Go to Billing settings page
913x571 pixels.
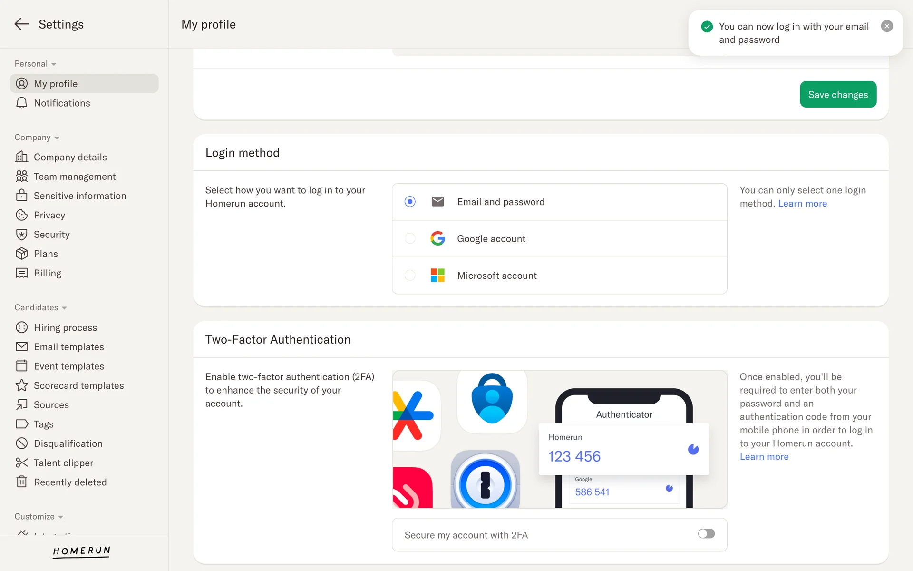[x=48, y=273]
